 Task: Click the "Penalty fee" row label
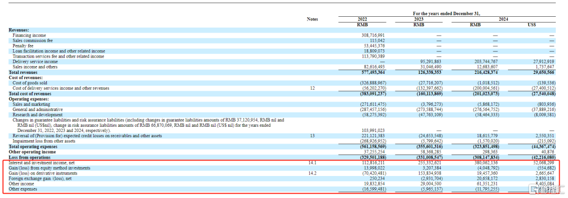point(23,46)
